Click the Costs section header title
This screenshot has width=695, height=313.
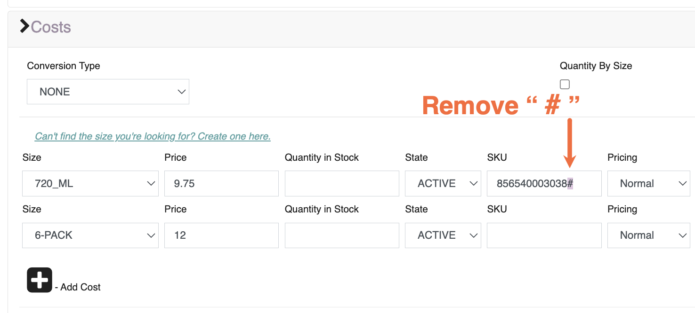coord(51,27)
